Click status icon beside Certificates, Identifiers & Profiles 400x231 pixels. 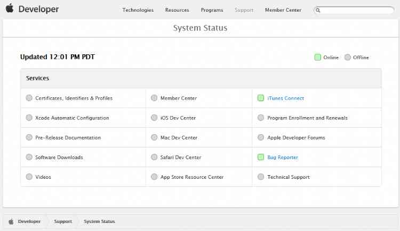[x=29, y=98]
